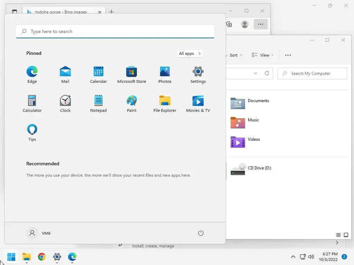Open Google Chrome from the taskbar
354x265 pixels.
pyautogui.click(x=42, y=257)
